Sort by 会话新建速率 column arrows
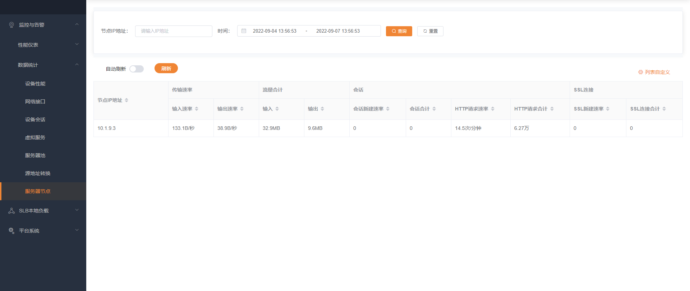 [x=388, y=109]
